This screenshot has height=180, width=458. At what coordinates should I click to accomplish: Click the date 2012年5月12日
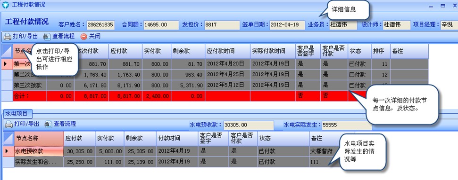227,86
